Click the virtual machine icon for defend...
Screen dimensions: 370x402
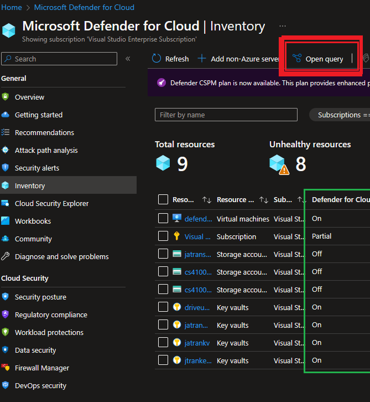pos(176,218)
